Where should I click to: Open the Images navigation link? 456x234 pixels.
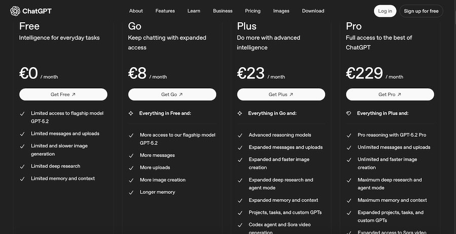pyautogui.click(x=281, y=11)
